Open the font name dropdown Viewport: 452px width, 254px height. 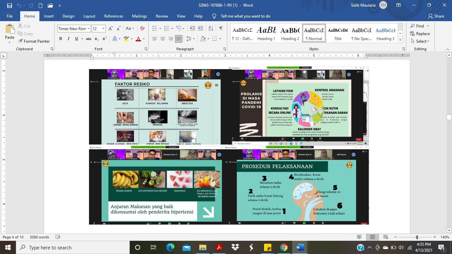pos(89,29)
